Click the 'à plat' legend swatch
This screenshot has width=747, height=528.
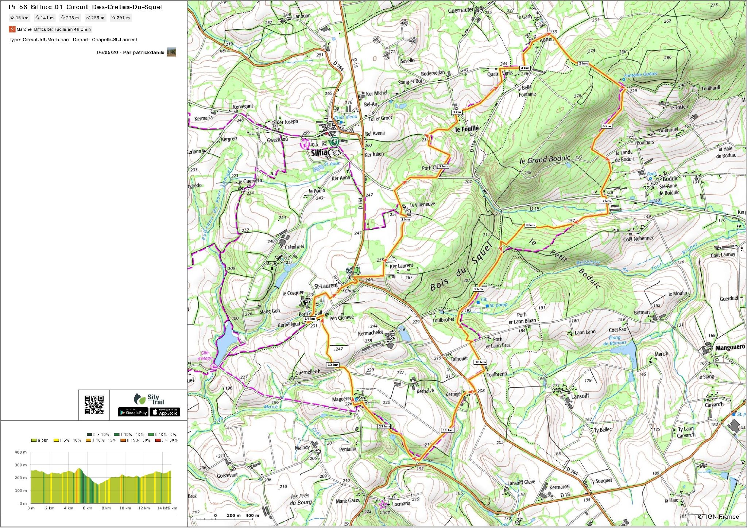coord(34,440)
